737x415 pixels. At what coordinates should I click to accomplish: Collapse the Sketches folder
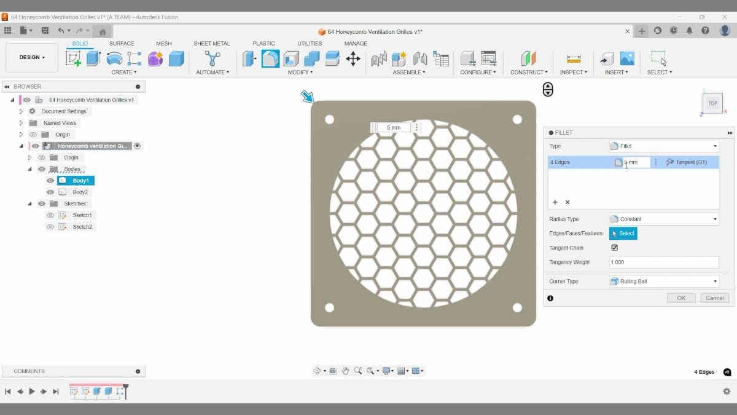29,204
